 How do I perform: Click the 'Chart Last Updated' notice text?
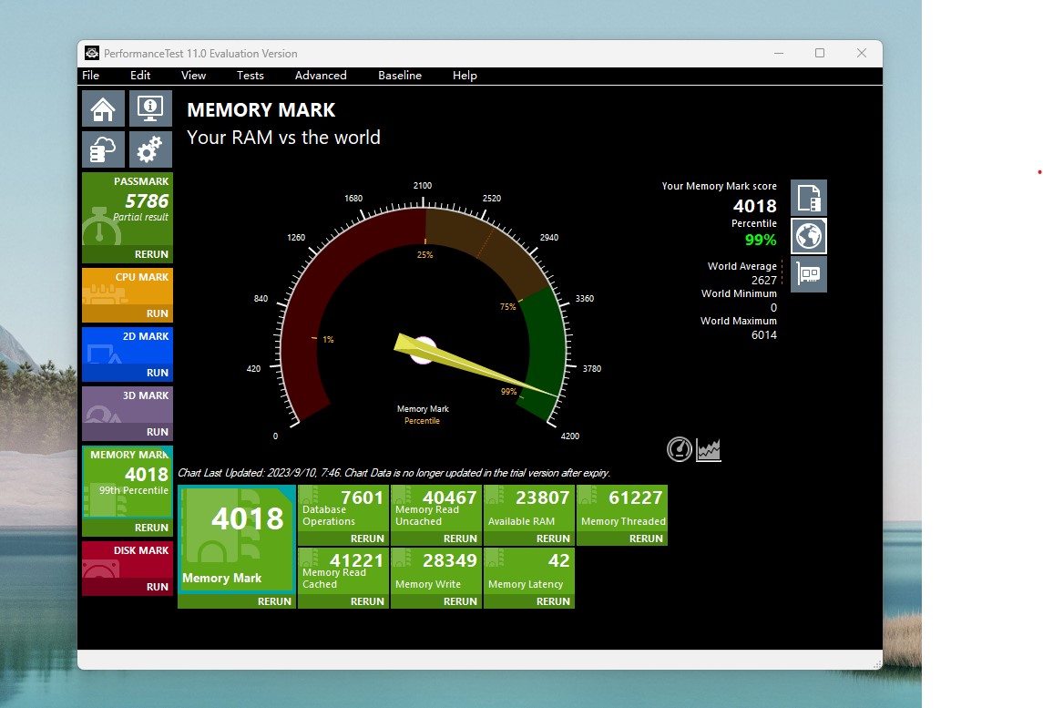click(x=394, y=473)
